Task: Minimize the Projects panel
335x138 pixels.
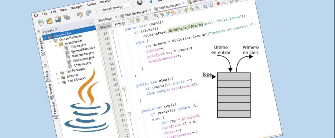Action: pyautogui.click(x=91, y=23)
